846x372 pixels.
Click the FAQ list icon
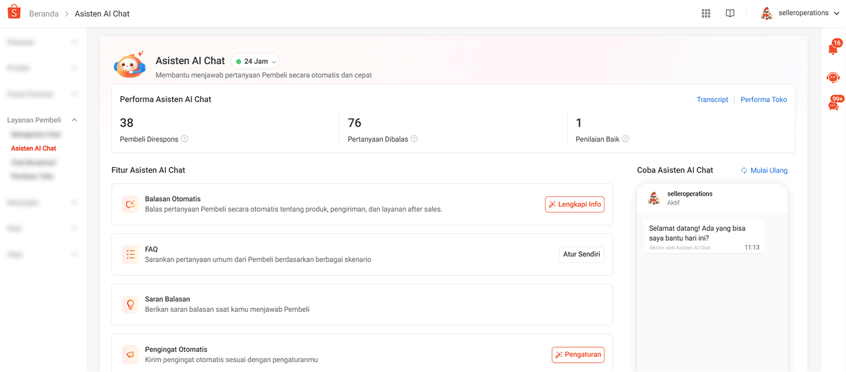pos(130,254)
